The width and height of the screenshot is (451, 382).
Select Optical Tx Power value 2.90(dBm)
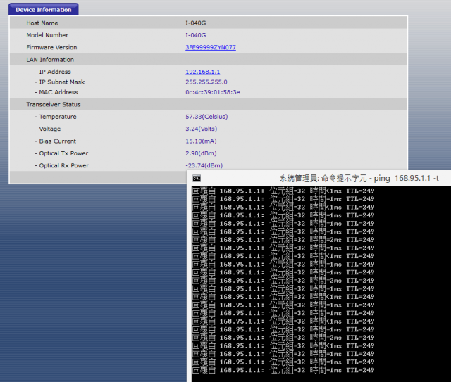click(x=201, y=153)
